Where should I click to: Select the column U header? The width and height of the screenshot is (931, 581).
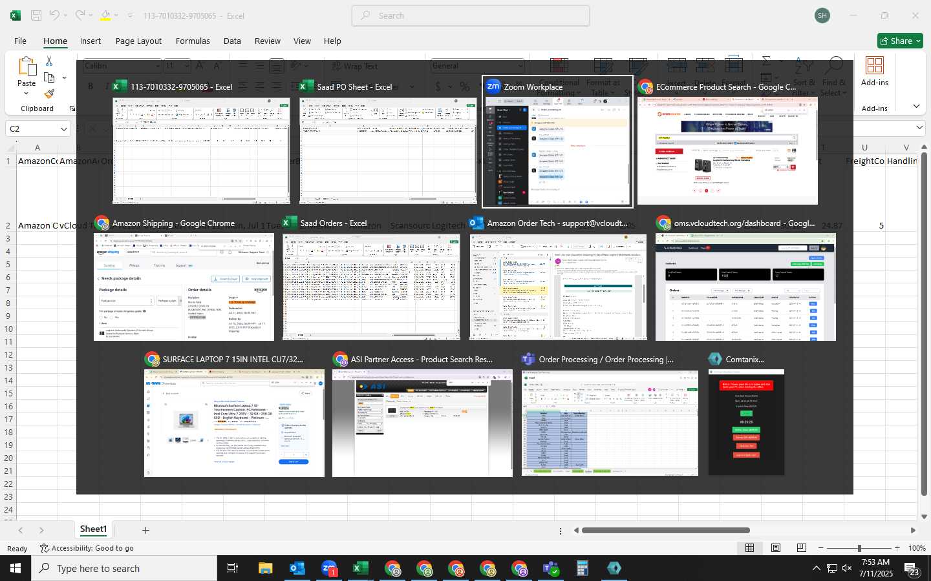click(864, 147)
